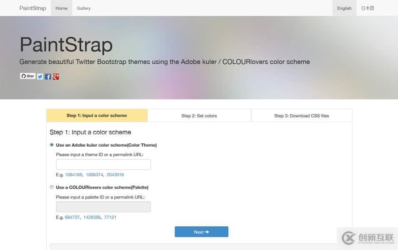Use example theme ID 1084168
Viewport: 398px width, 250px height.
pyautogui.click(x=74, y=175)
